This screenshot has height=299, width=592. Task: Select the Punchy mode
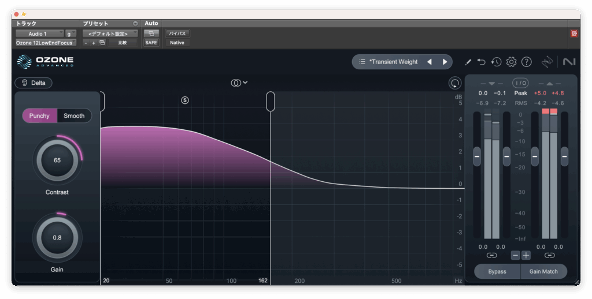coord(40,115)
